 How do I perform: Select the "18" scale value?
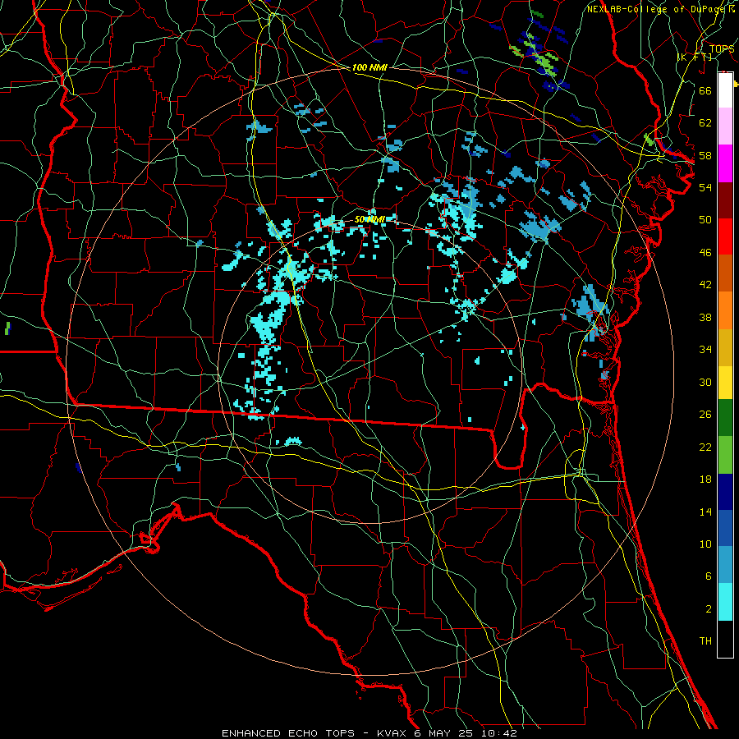(705, 480)
